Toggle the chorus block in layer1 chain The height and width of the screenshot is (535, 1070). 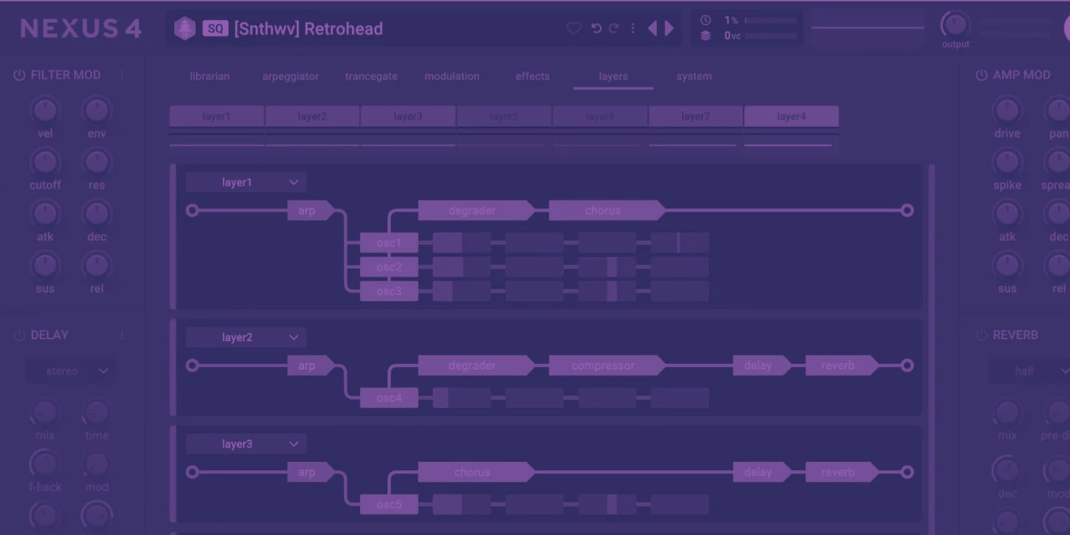(607, 210)
